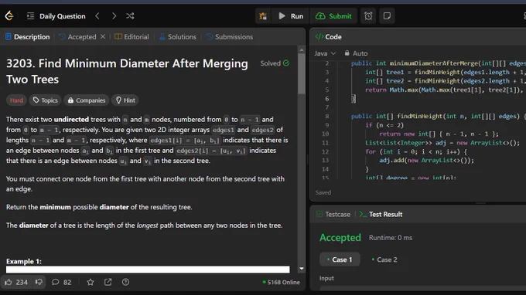Click code line 8 findMinHeight declaration

438,116
